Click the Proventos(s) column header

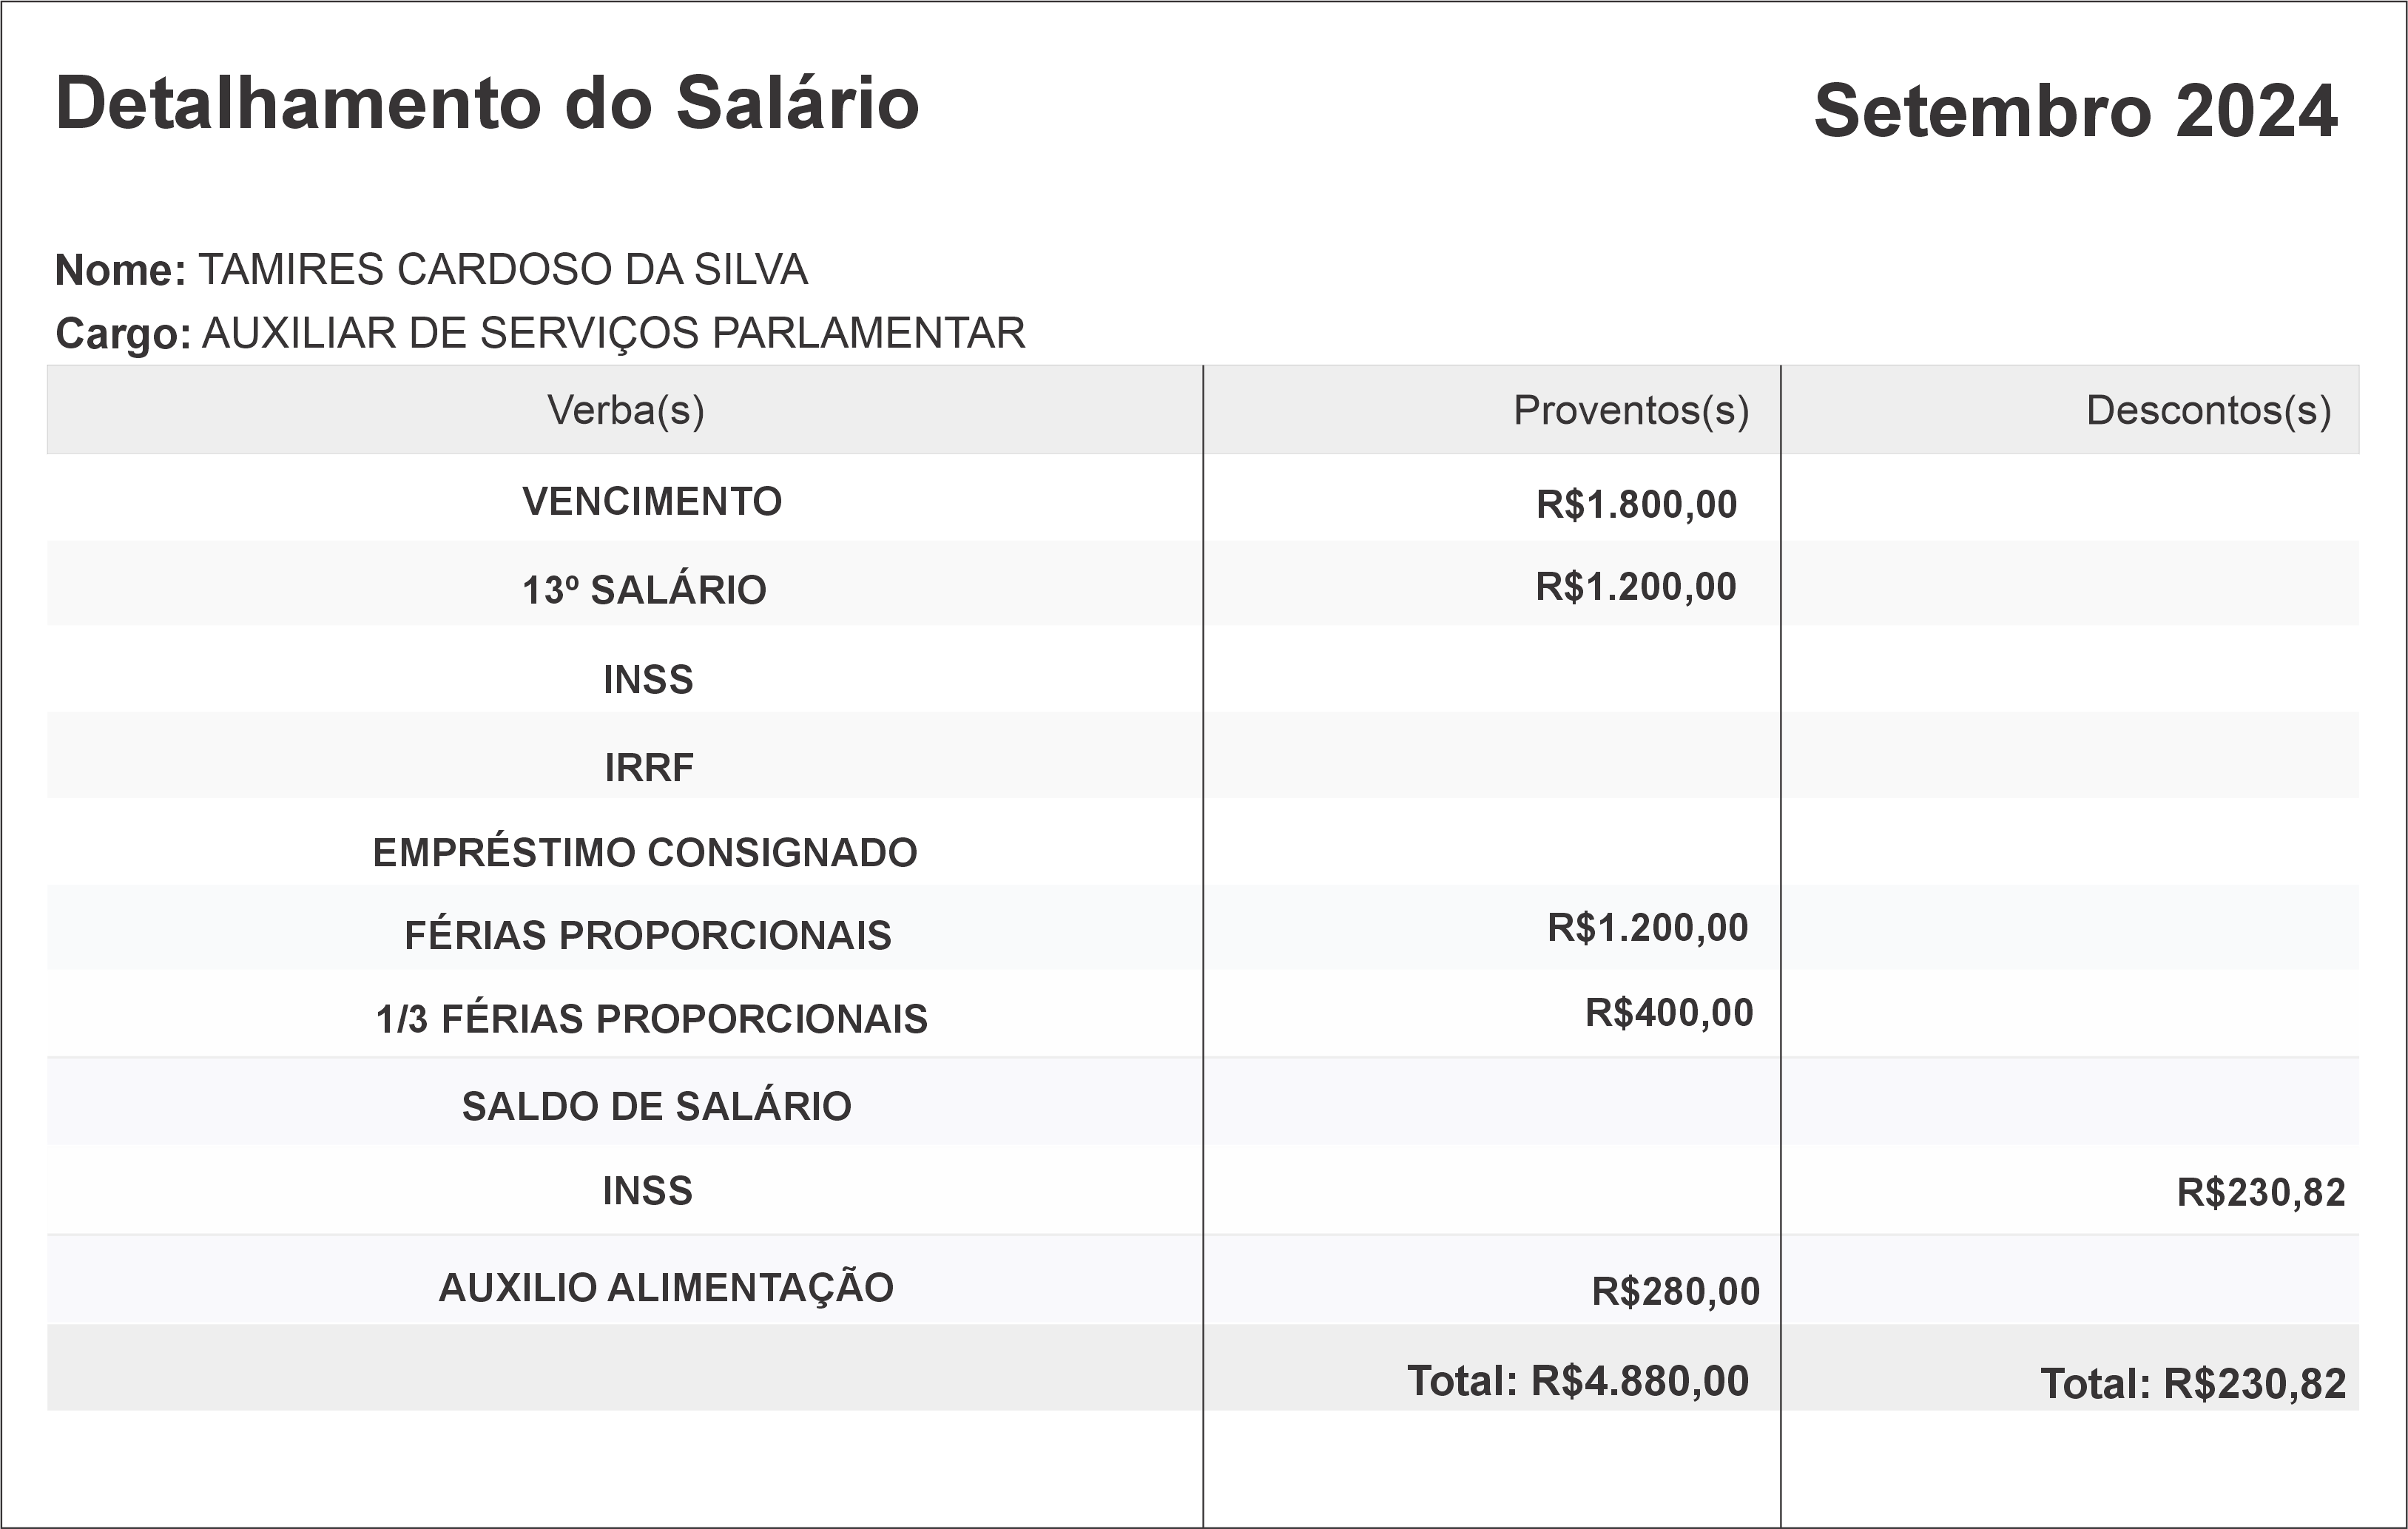(1630, 410)
